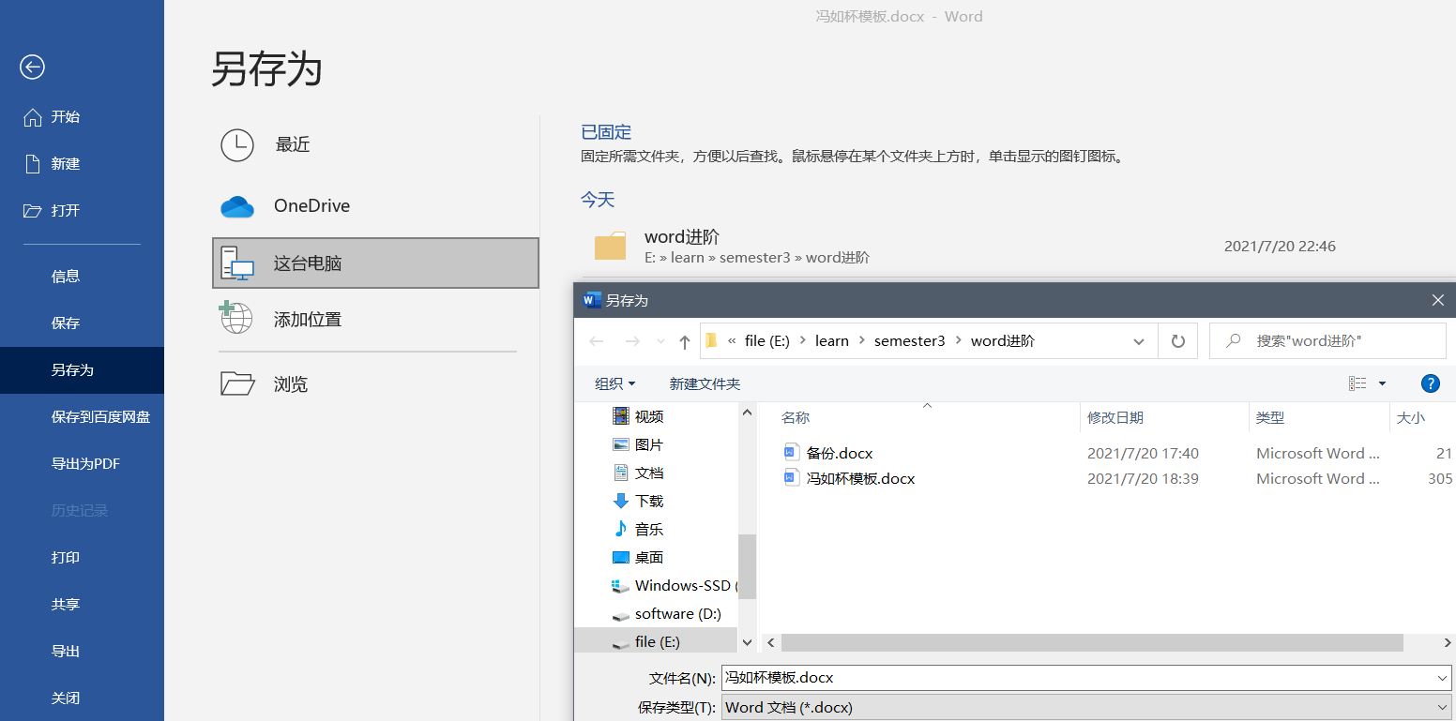
Task: Click the clock icon for 最近
Action: (x=237, y=145)
